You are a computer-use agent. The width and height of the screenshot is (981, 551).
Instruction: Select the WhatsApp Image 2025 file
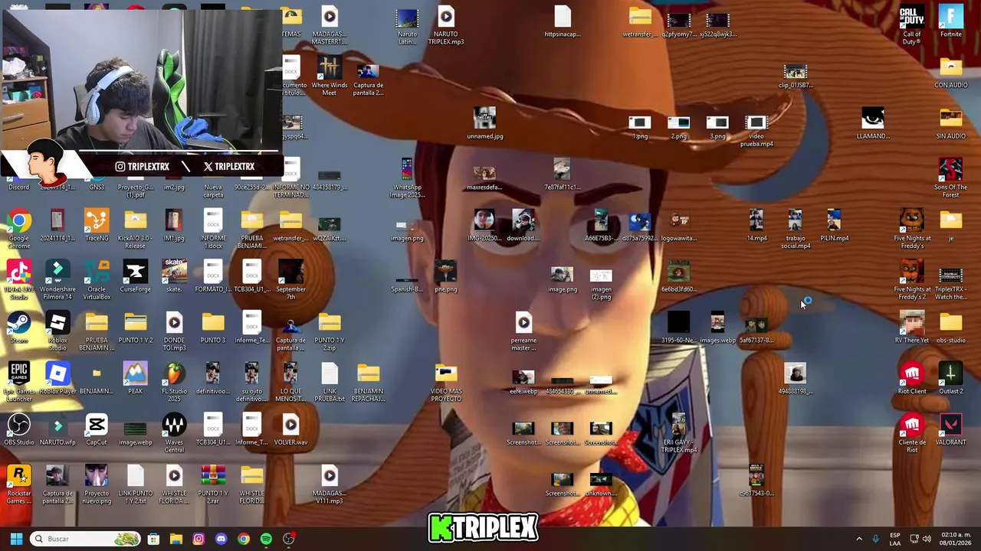point(406,177)
